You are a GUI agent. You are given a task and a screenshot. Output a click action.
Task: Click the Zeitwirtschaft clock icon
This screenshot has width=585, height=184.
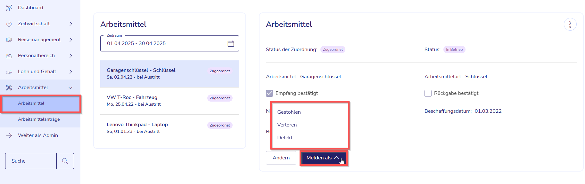click(9, 24)
